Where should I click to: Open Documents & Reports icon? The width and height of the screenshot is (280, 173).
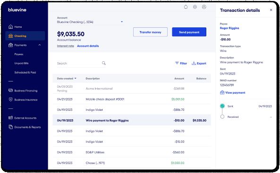11,127
